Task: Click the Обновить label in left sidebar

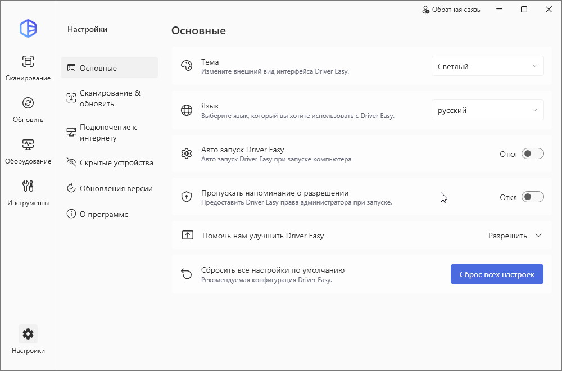Action: point(28,120)
